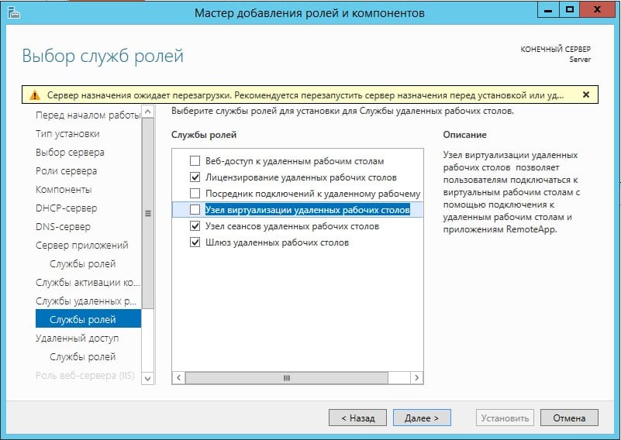
Task: Select Службы активации ко... step
Action: click(x=88, y=283)
